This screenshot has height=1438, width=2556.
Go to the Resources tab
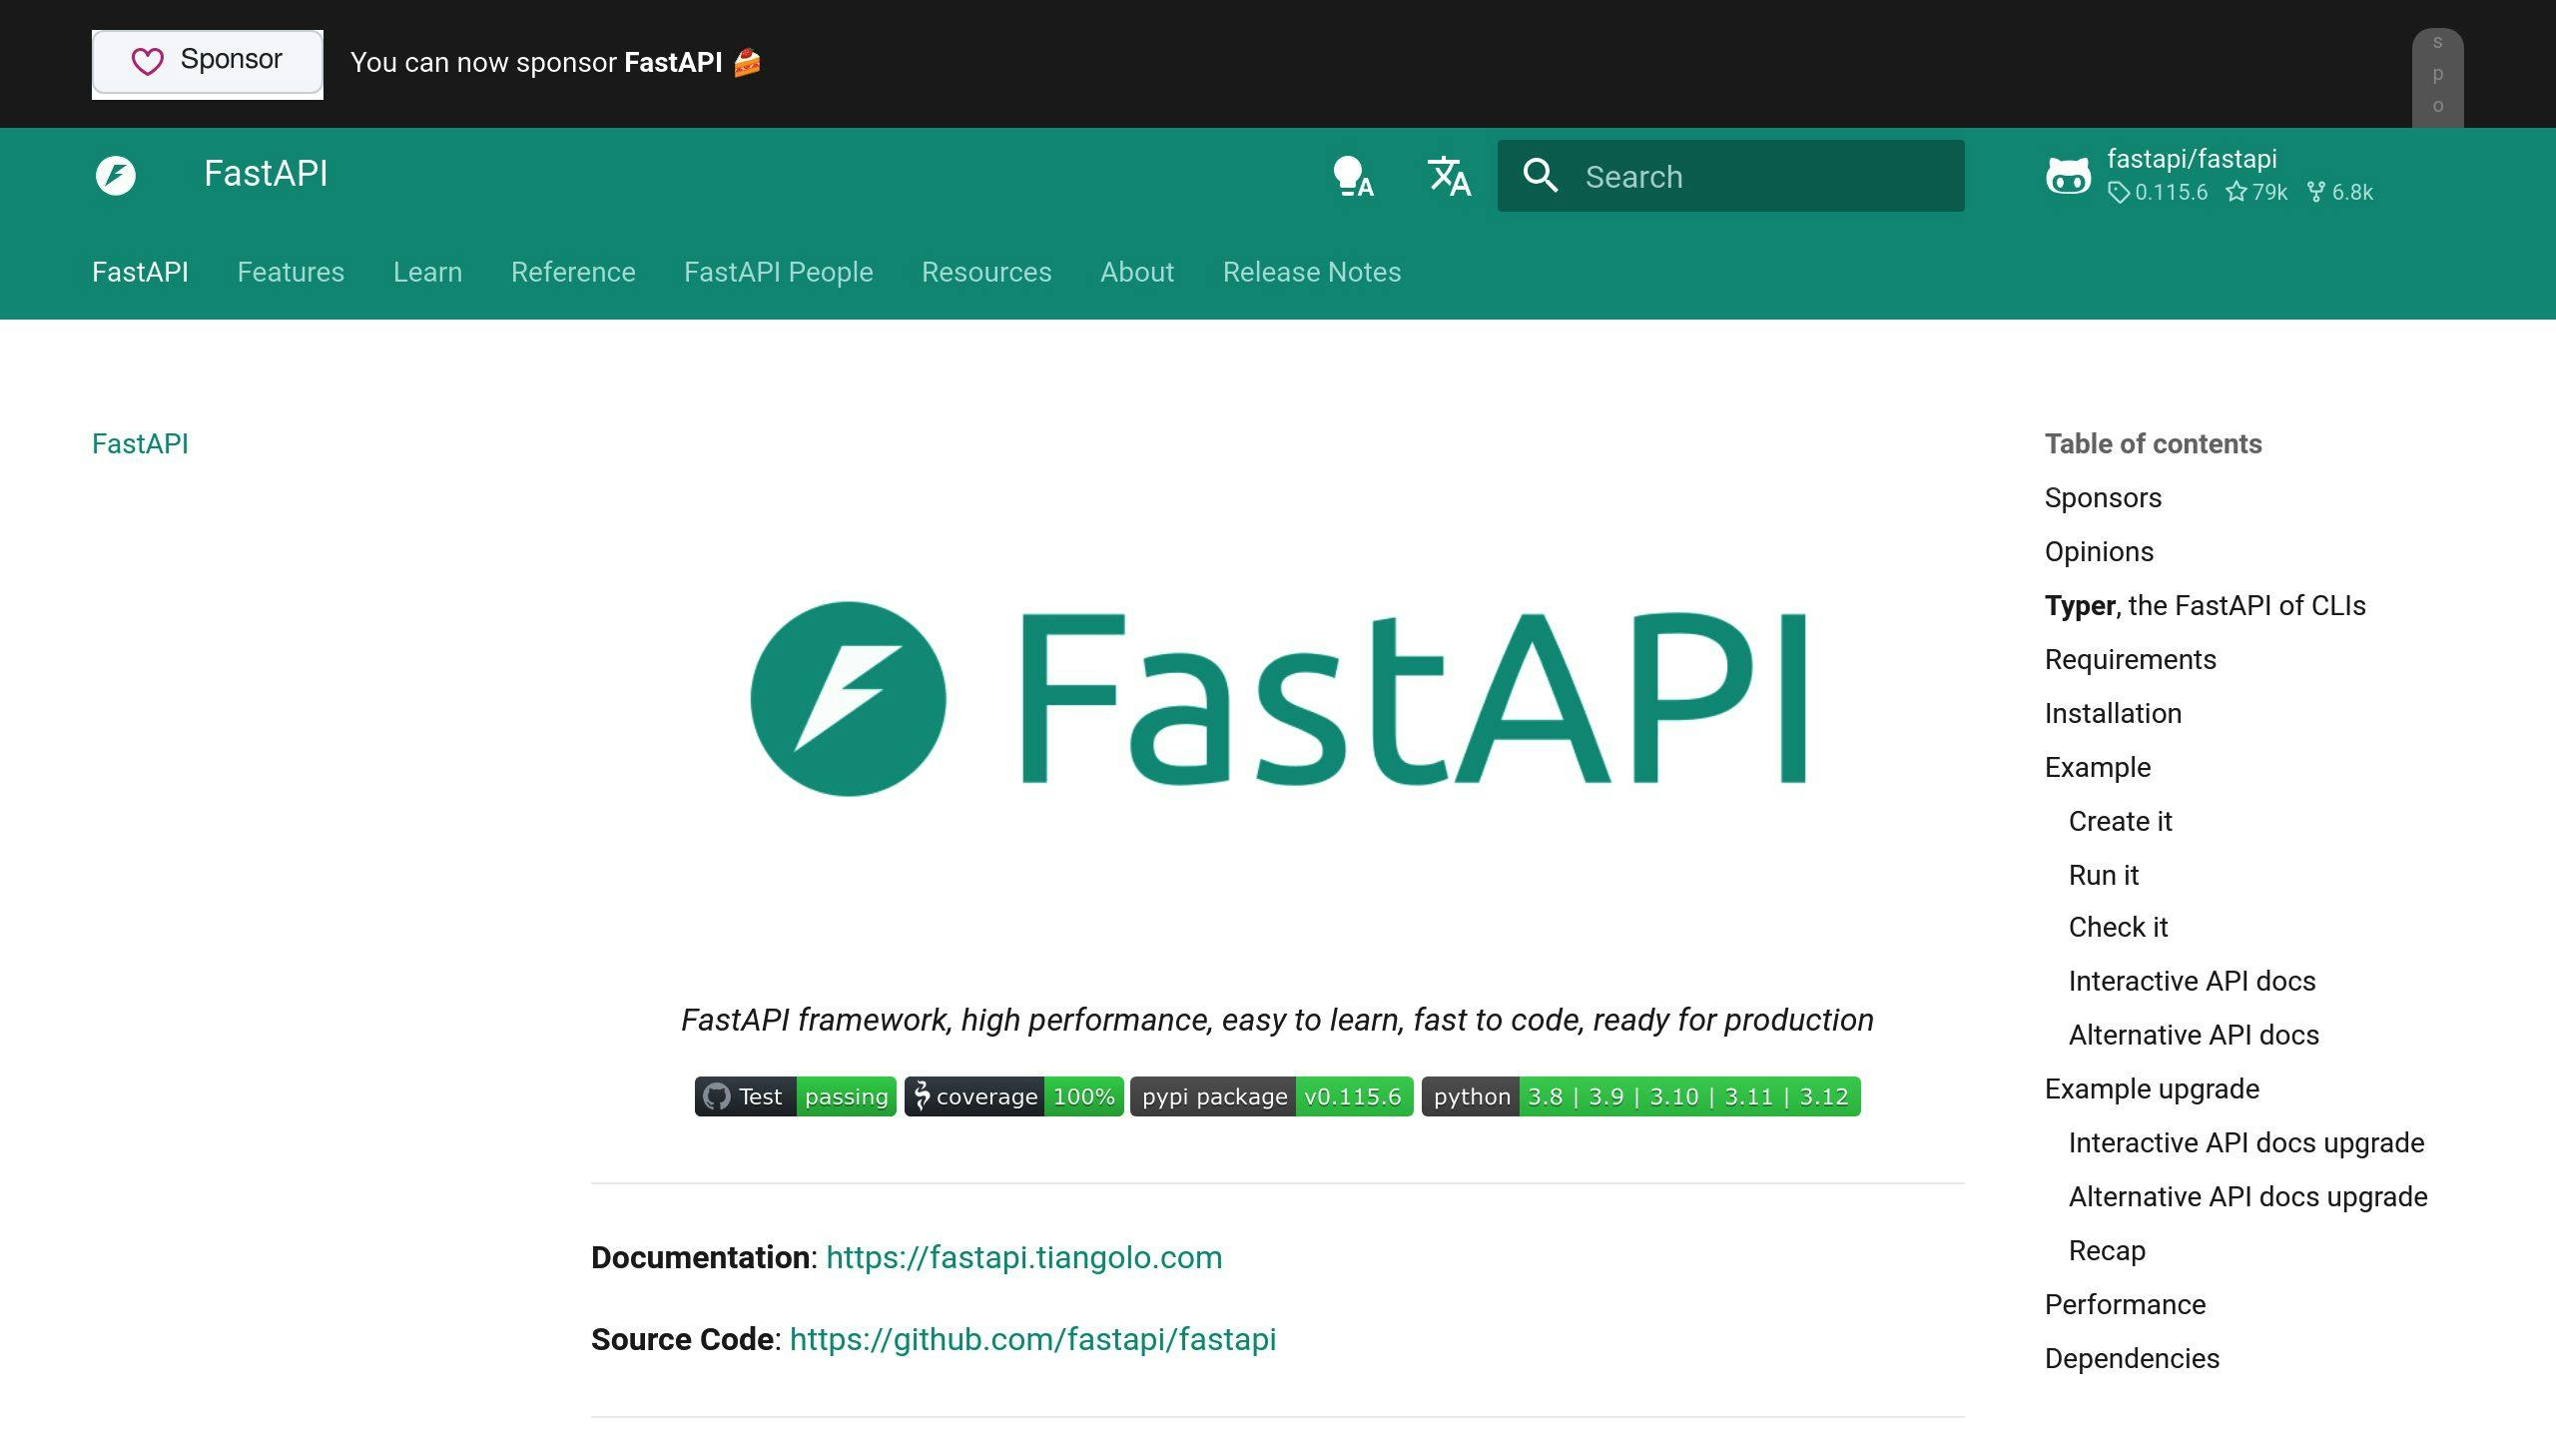tap(986, 272)
